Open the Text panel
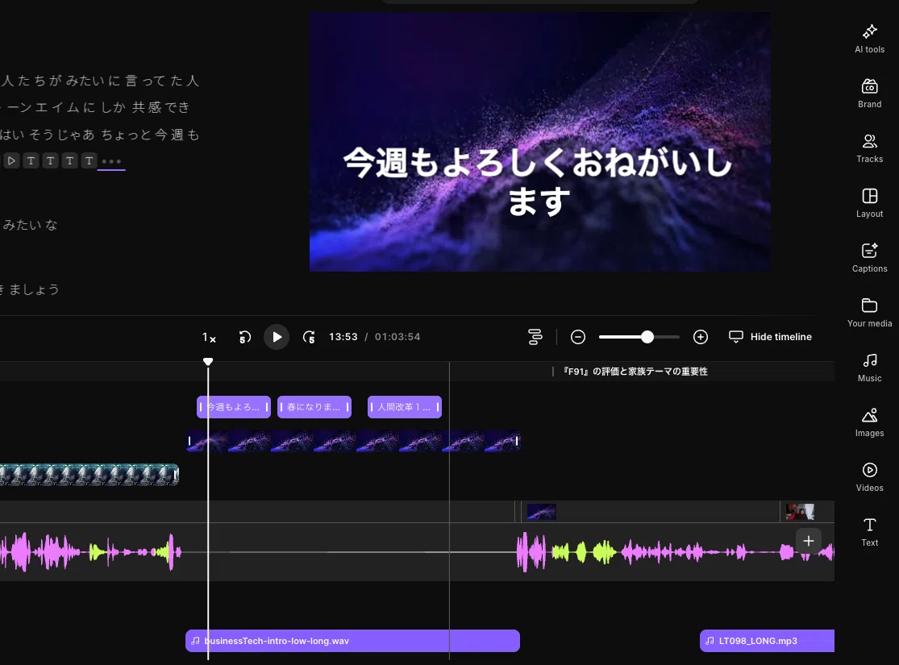Image resolution: width=899 pixels, height=665 pixels. [x=869, y=532]
